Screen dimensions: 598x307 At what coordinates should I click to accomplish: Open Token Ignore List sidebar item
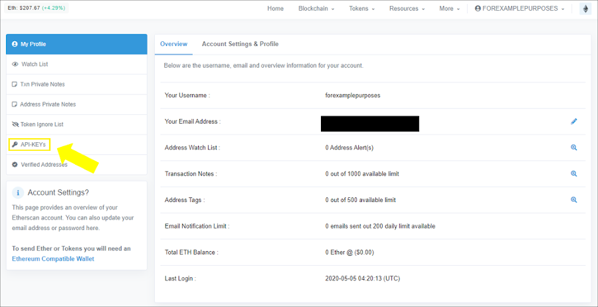(76, 124)
